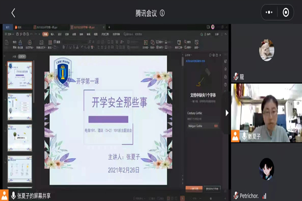Click the blue link atop font panel
The image size is (302, 201).
click(x=195, y=61)
